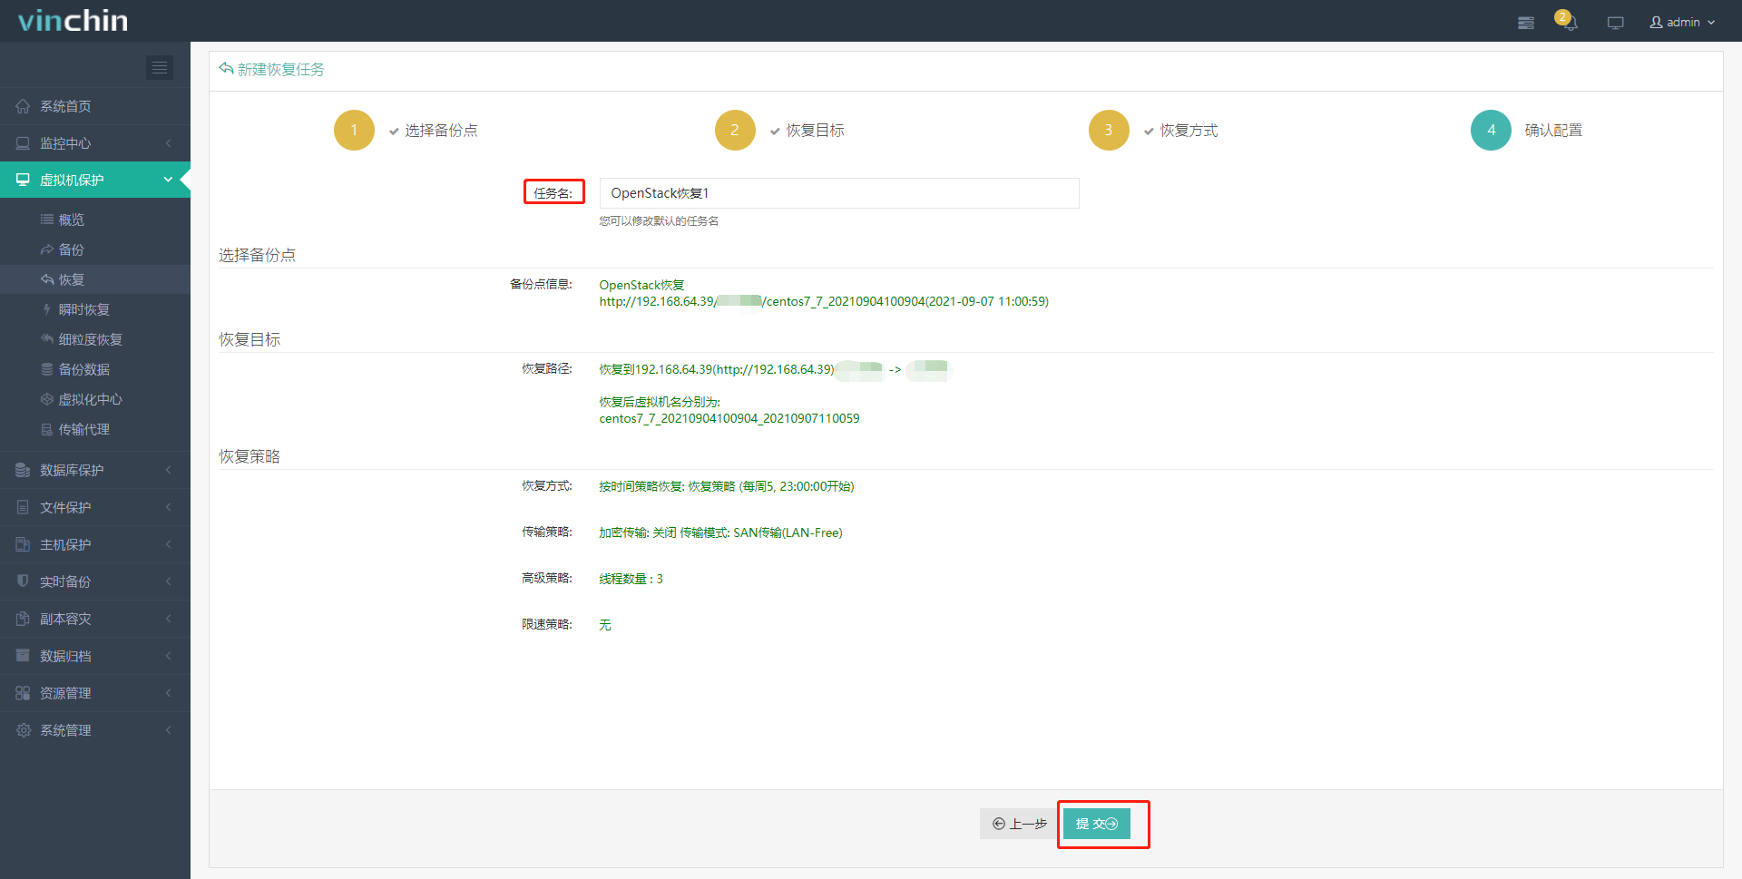Screen dimensions: 1742x879
Task: Click the backup point URL link
Action: click(823, 301)
